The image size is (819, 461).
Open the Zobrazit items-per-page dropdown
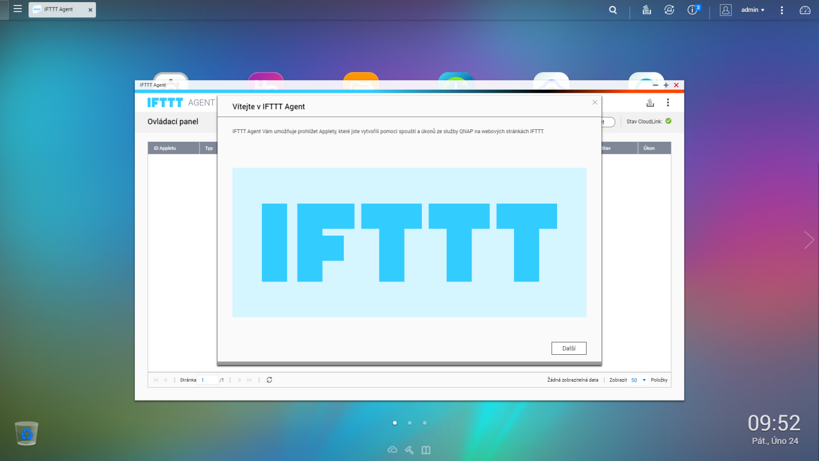point(638,380)
